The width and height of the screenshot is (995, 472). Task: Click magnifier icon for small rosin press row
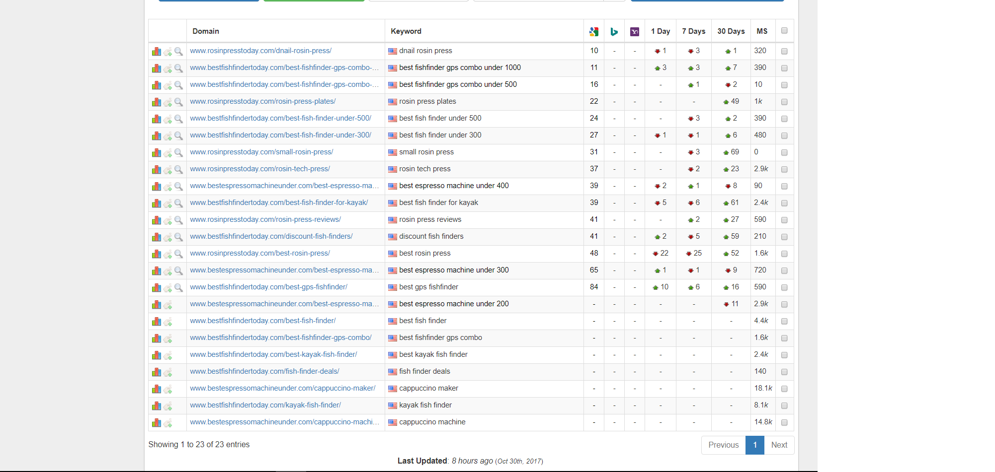click(179, 152)
